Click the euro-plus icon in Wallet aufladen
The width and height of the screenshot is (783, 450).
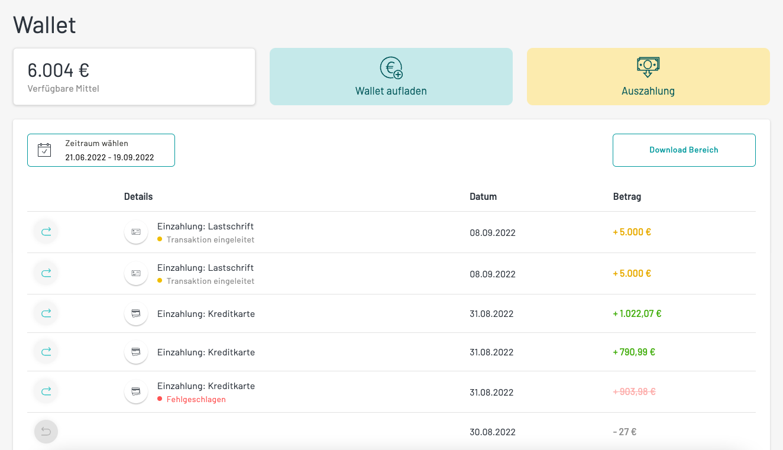pos(391,68)
